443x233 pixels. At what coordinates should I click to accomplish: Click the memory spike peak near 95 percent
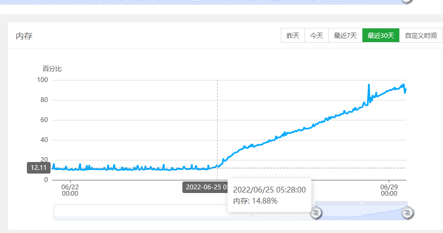click(369, 85)
